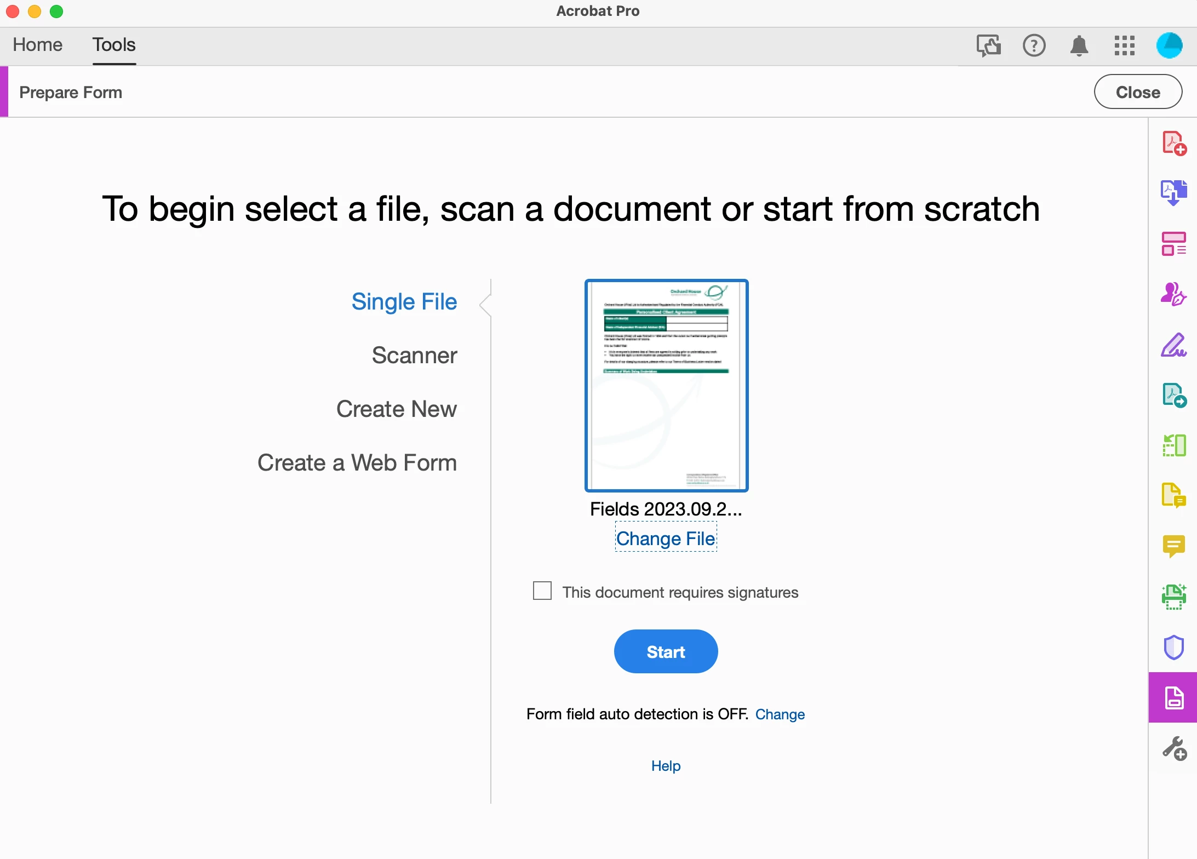Image resolution: width=1197 pixels, height=859 pixels.
Task: Switch to the Home tab
Action: pyautogui.click(x=38, y=45)
